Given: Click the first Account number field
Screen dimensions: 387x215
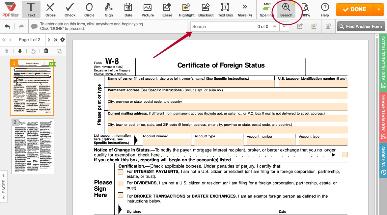Looking at the screenshot, I should pos(167,142).
